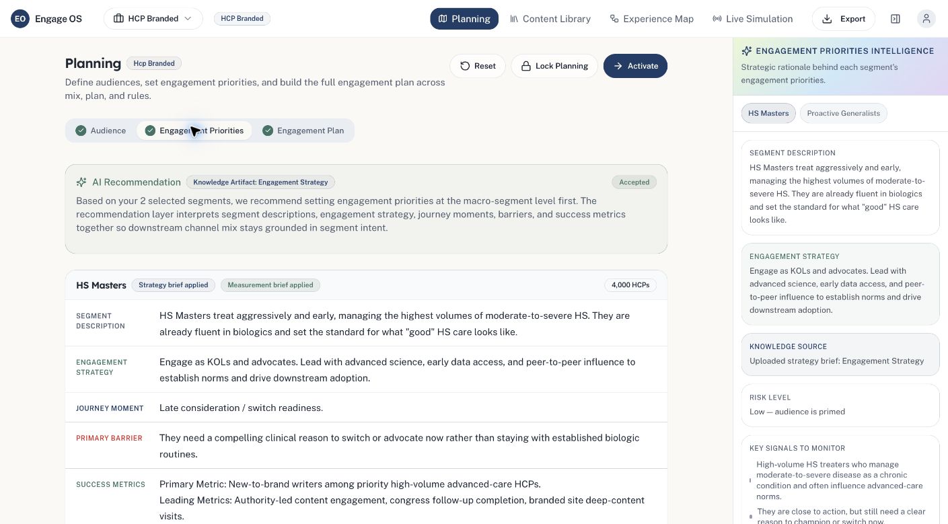The image size is (948, 524).
Task: Click the Export button
Action: coord(844,19)
